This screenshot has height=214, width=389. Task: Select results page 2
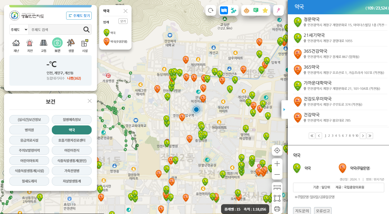(329, 136)
